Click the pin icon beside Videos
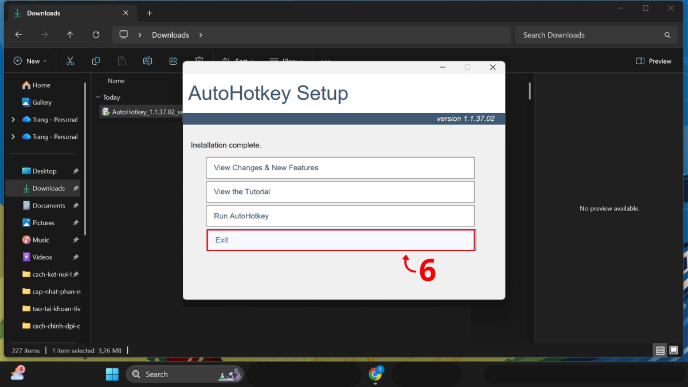688x387 pixels. click(x=76, y=257)
